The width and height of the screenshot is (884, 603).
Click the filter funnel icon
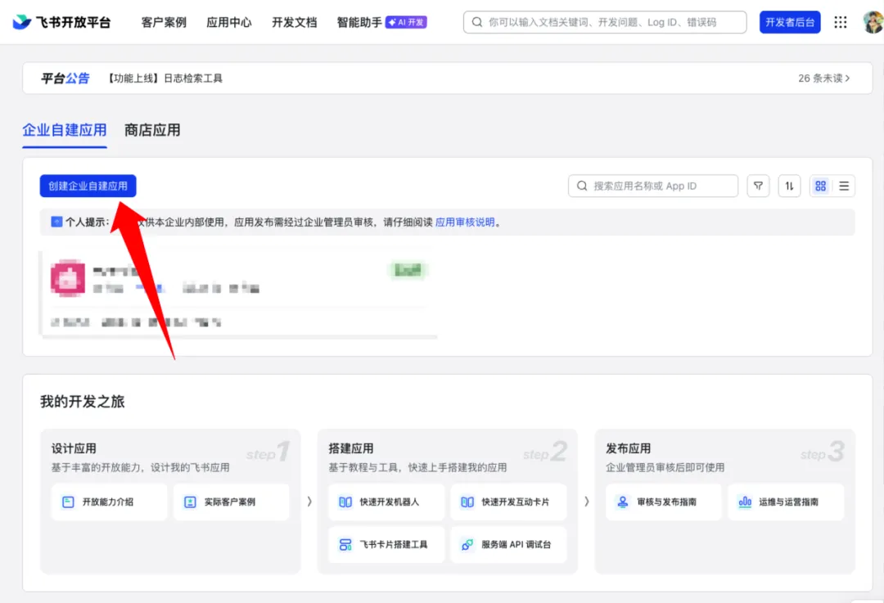(759, 187)
